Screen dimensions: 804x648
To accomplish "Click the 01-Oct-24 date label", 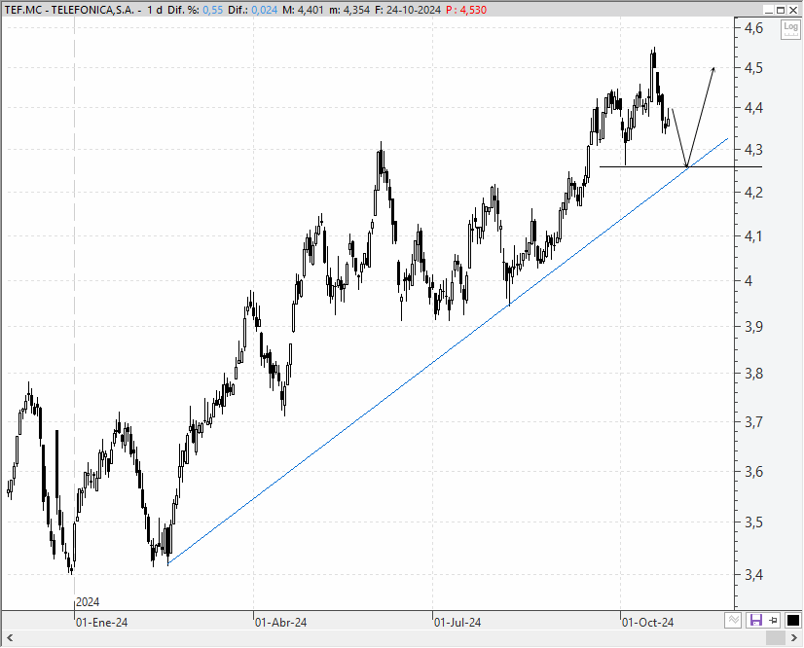I will pyautogui.click(x=647, y=623).
